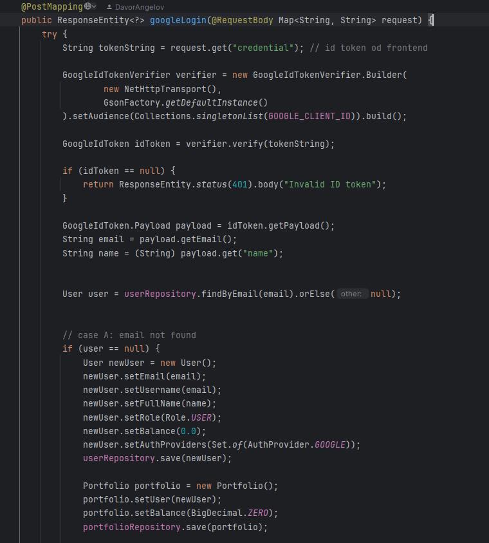Click the "other:" parameter hint in orElse
The height and width of the screenshot is (543, 489).
point(351,294)
